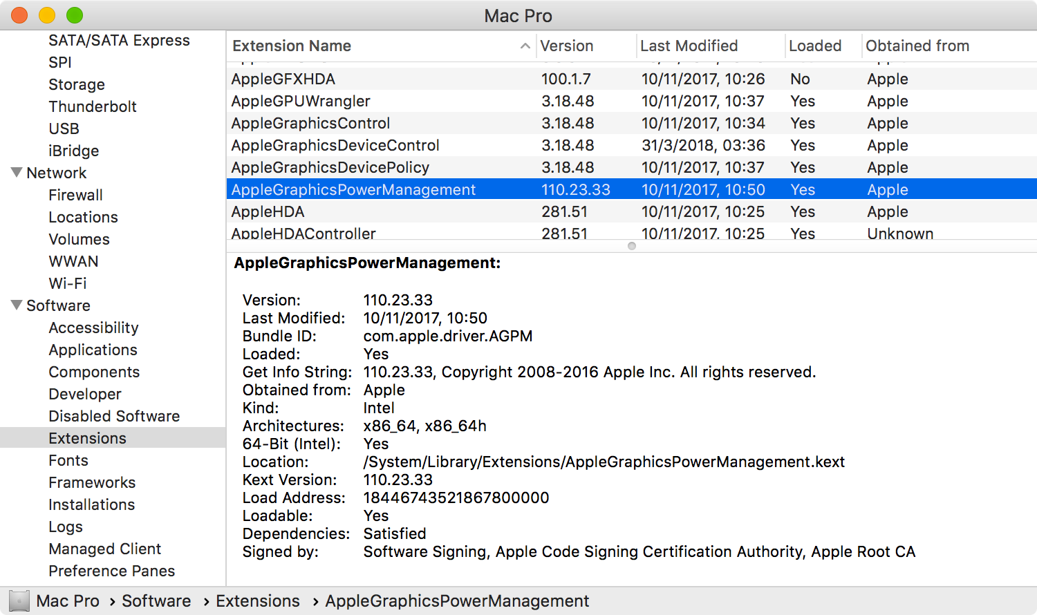Screen dimensions: 1037x615
Task: Click the 31/3/2018, 03:36 modified date cell
Action: (703, 145)
